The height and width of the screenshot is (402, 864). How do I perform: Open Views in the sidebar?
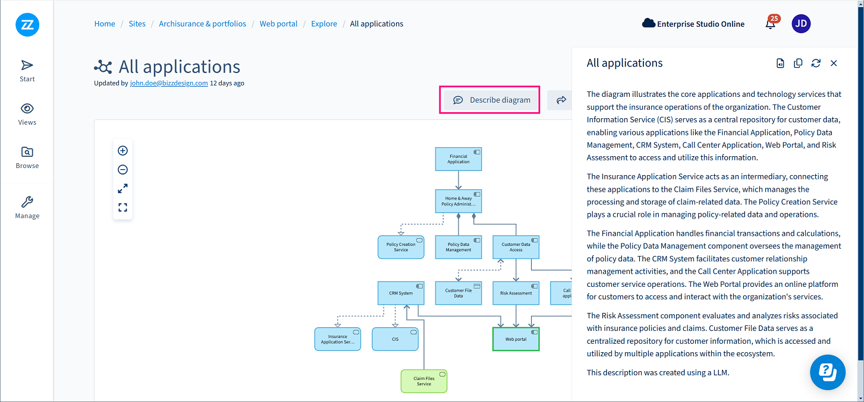click(x=27, y=114)
